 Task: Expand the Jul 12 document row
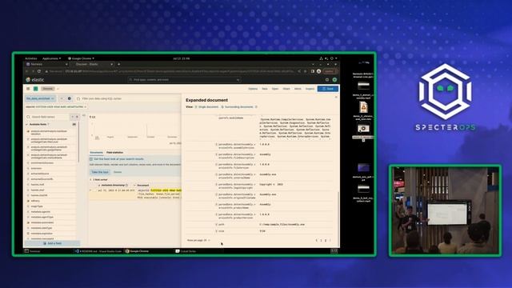coord(91,190)
